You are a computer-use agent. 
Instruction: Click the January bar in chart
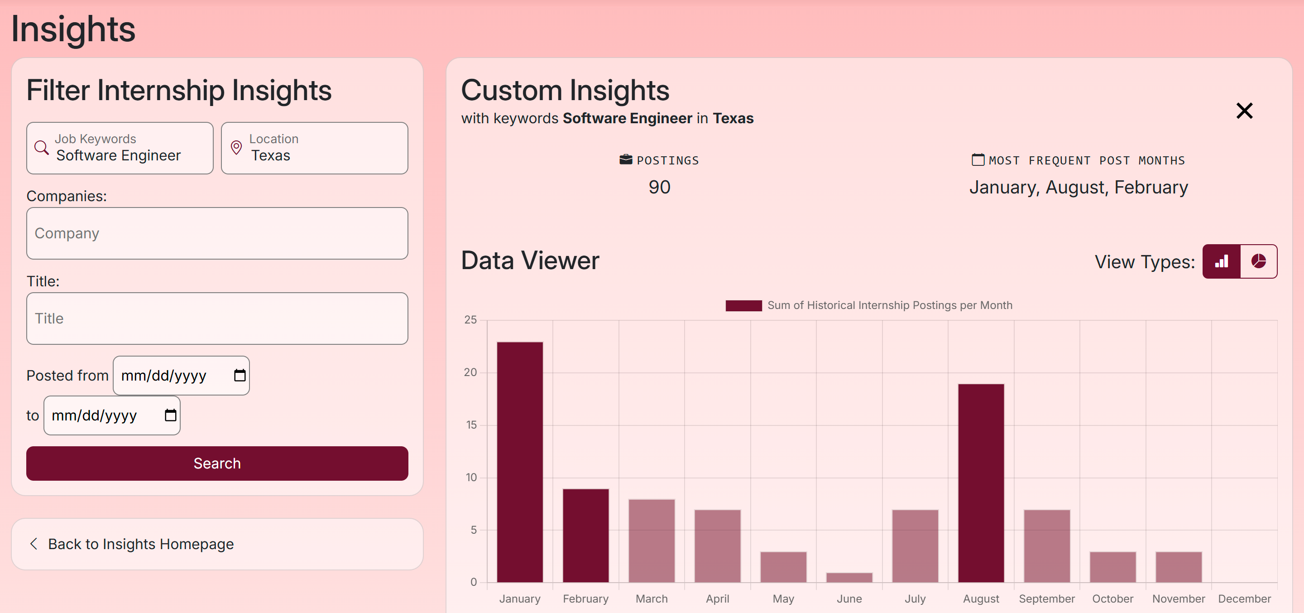[519, 461]
